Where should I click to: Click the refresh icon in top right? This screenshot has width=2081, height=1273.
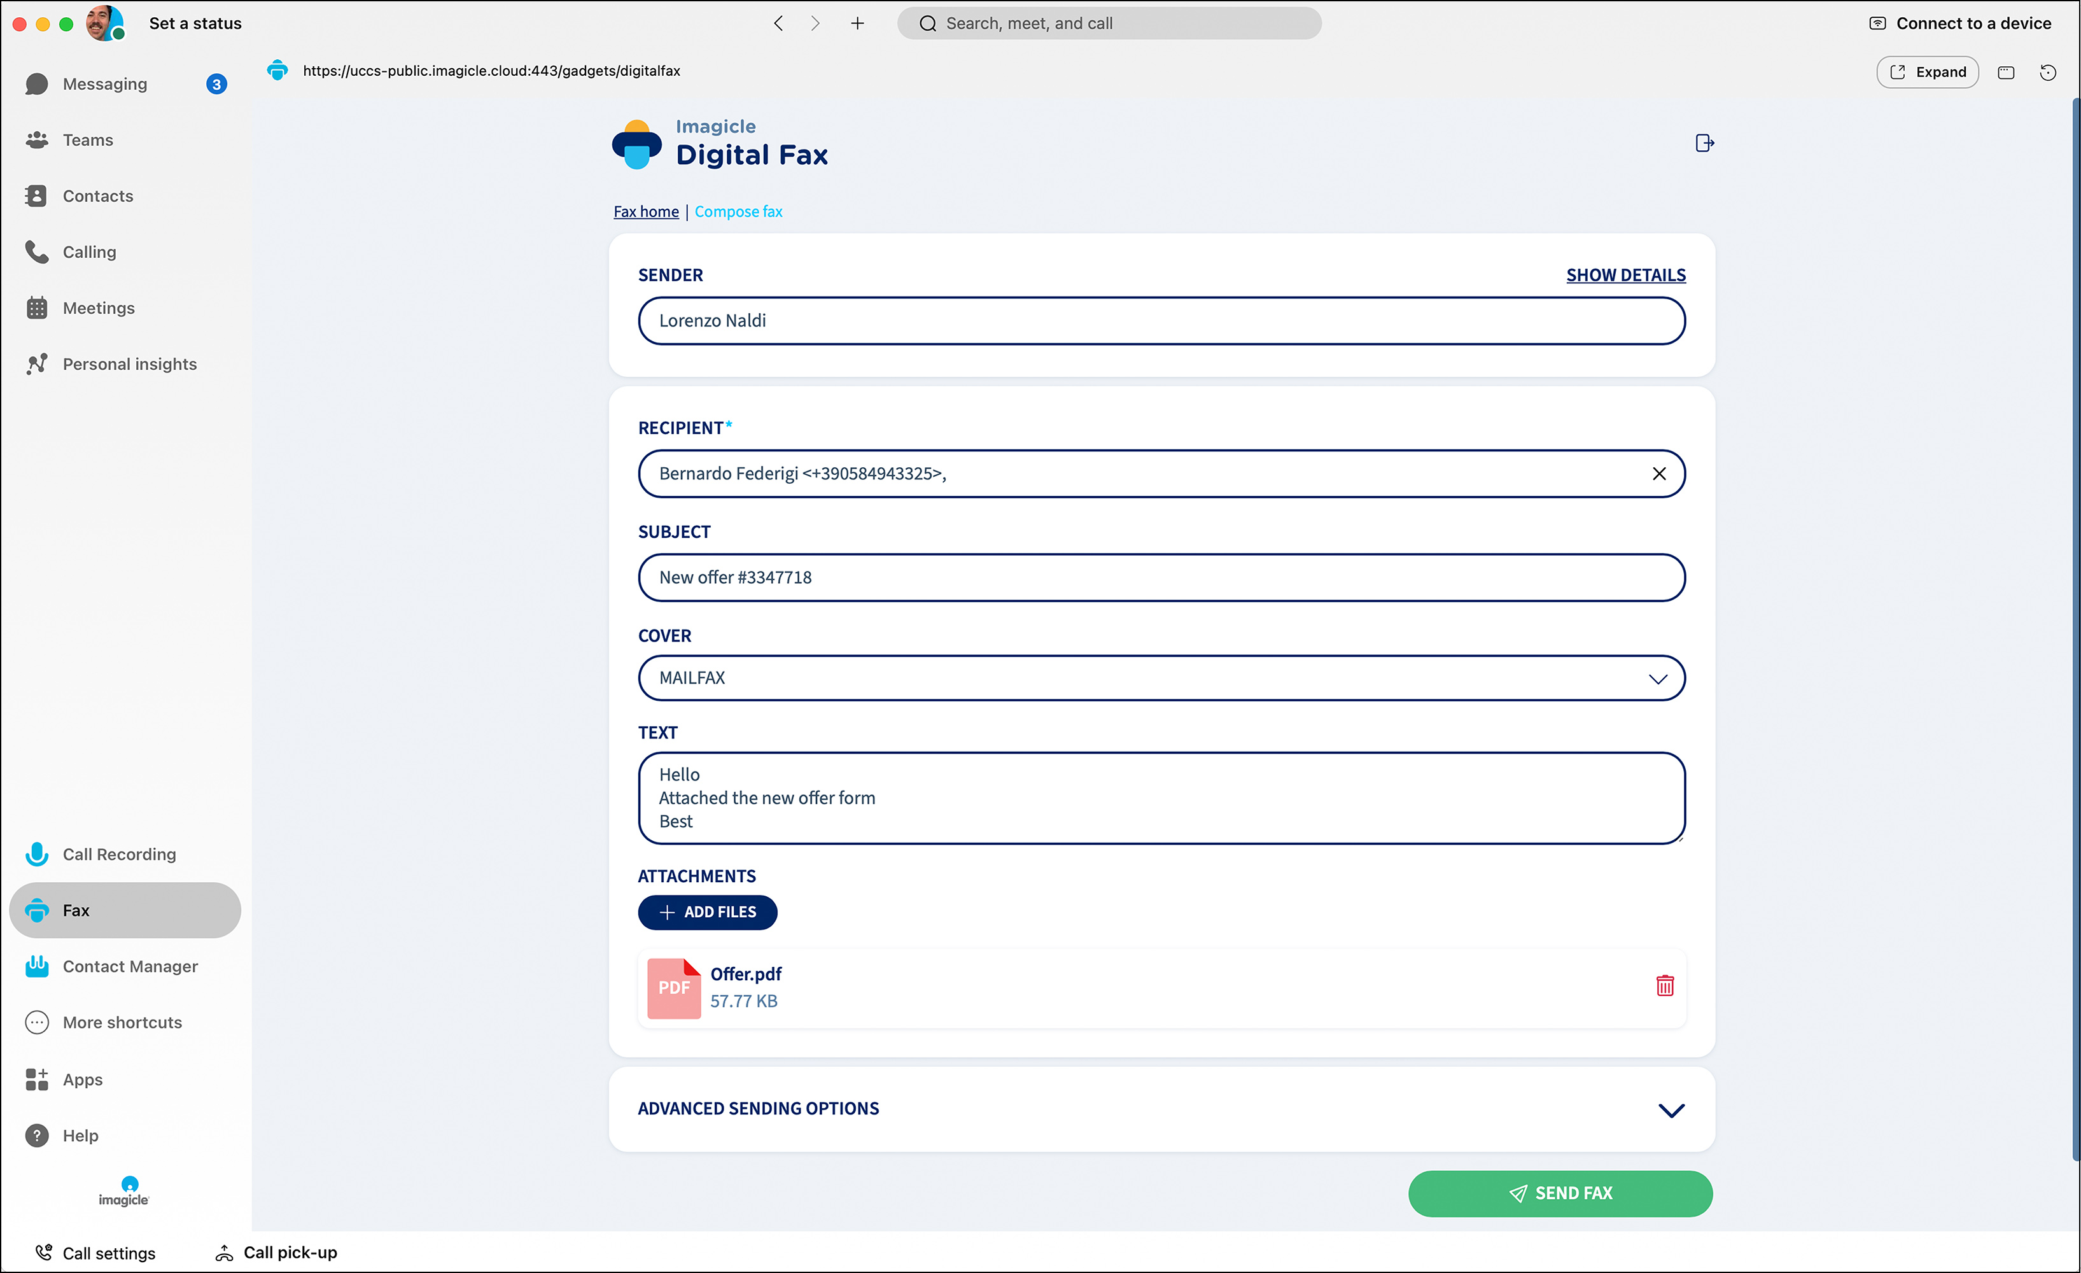pyautogui.click(x=2047, y=72)
